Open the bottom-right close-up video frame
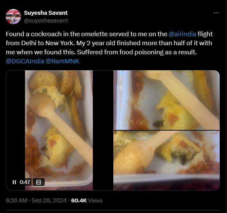Viewport: 227px width, 213px height. point(166,160)
